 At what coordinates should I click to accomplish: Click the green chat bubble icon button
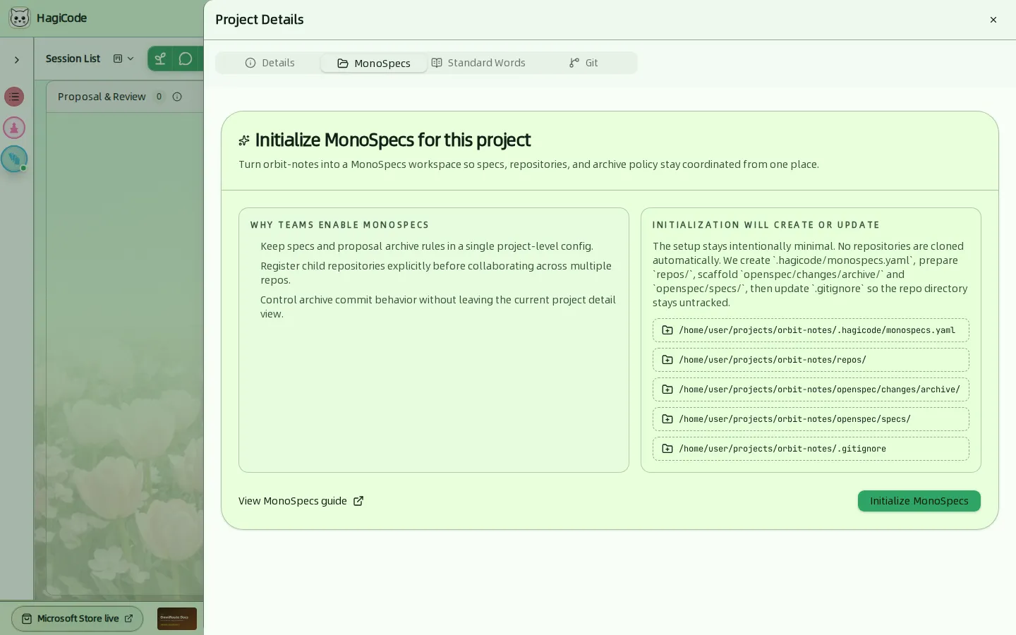tap(186, 59)
